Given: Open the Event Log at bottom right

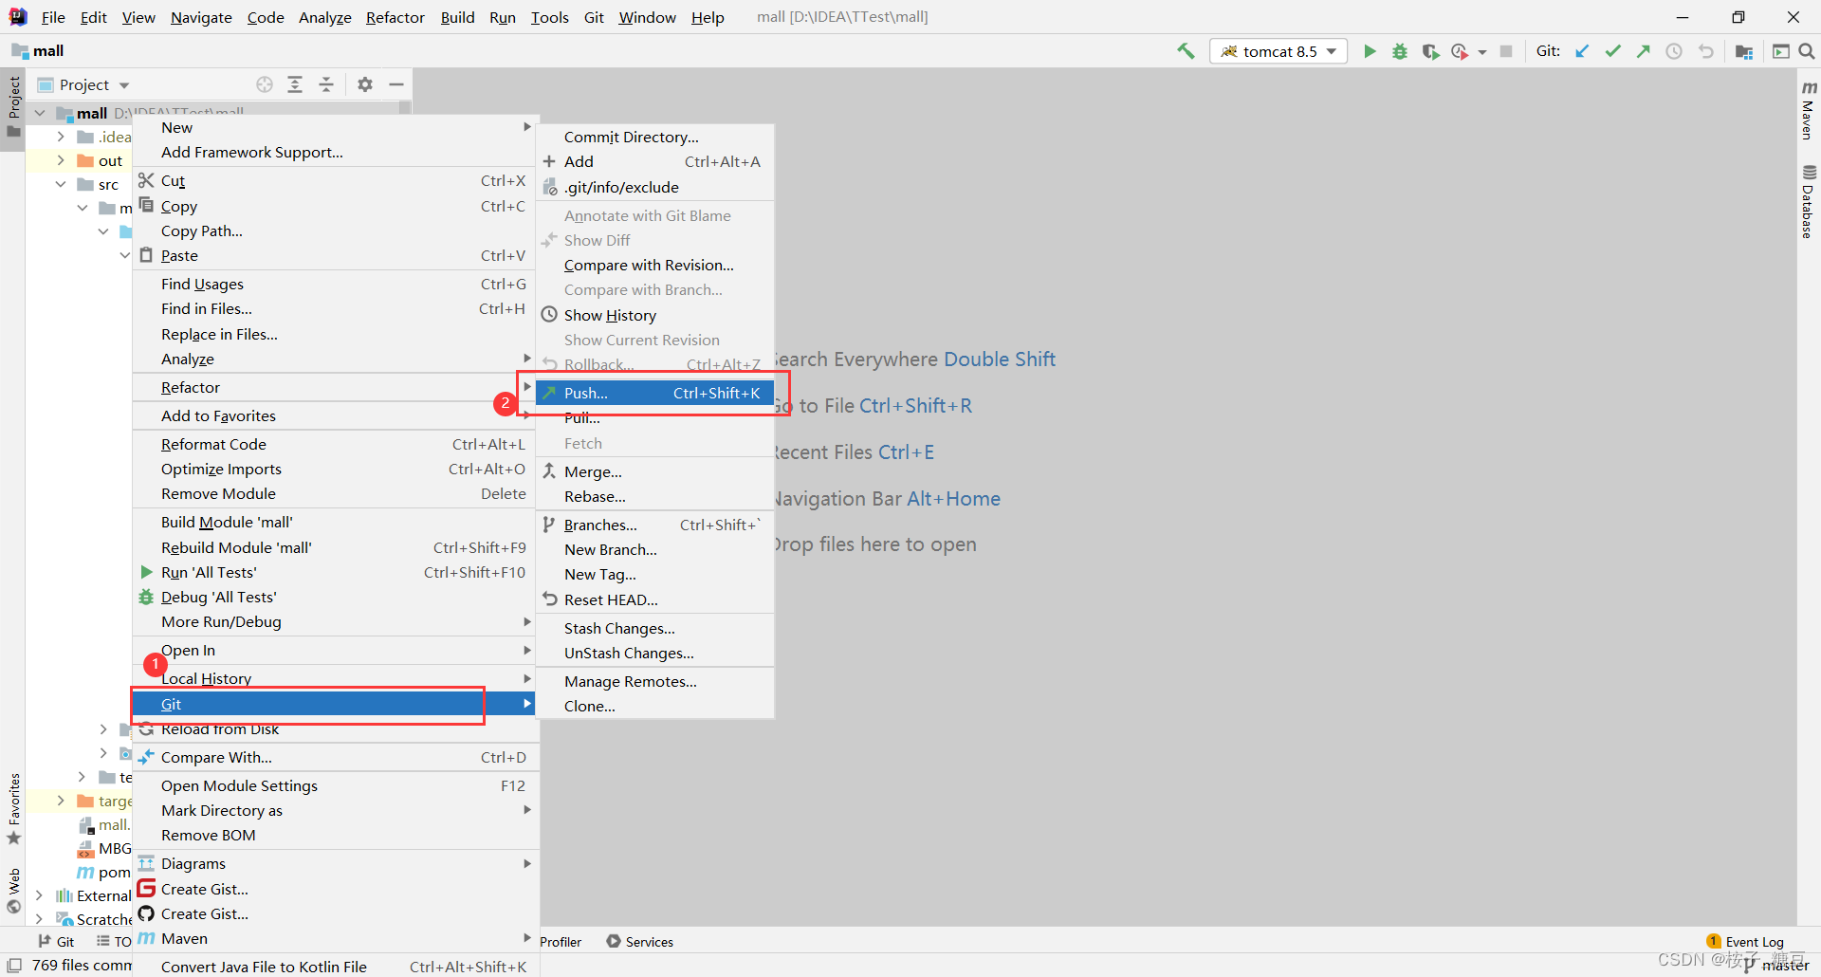Looking at the screenshot, I should [x=1754, y=940].
